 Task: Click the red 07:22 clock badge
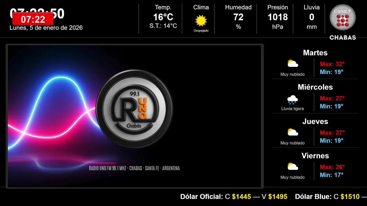(33, 19)
